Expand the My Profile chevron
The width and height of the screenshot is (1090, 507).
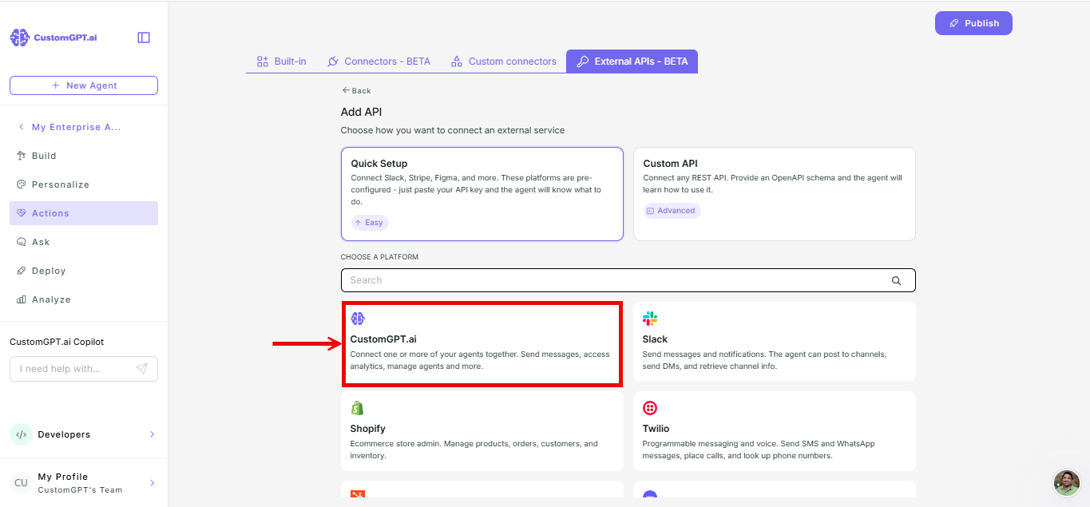tap(152, 483)
